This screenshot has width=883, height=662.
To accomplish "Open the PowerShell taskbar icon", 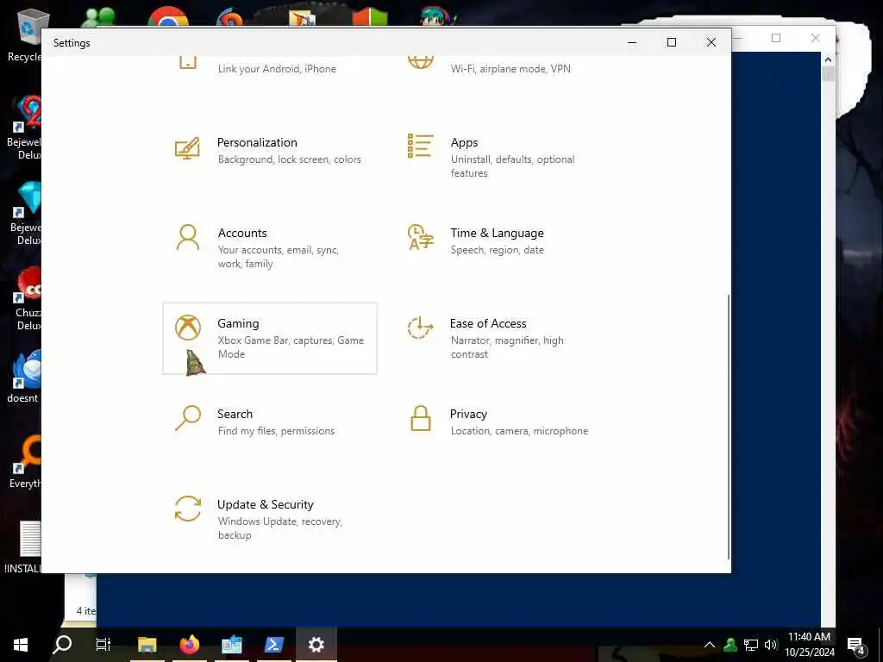I will pyautogui.click(x=273, y=645).
